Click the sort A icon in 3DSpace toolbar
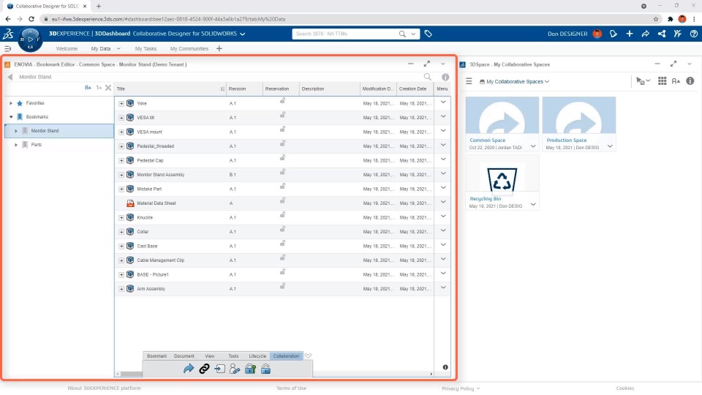 [676, 81]
